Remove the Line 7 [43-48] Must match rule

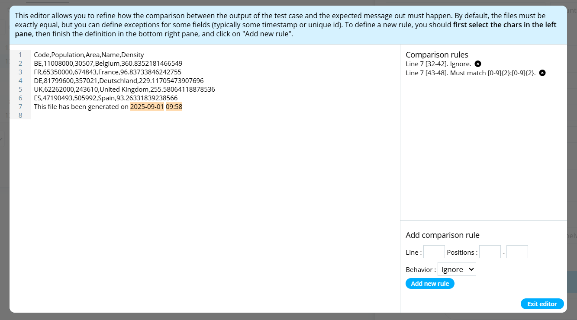point(542,73)
